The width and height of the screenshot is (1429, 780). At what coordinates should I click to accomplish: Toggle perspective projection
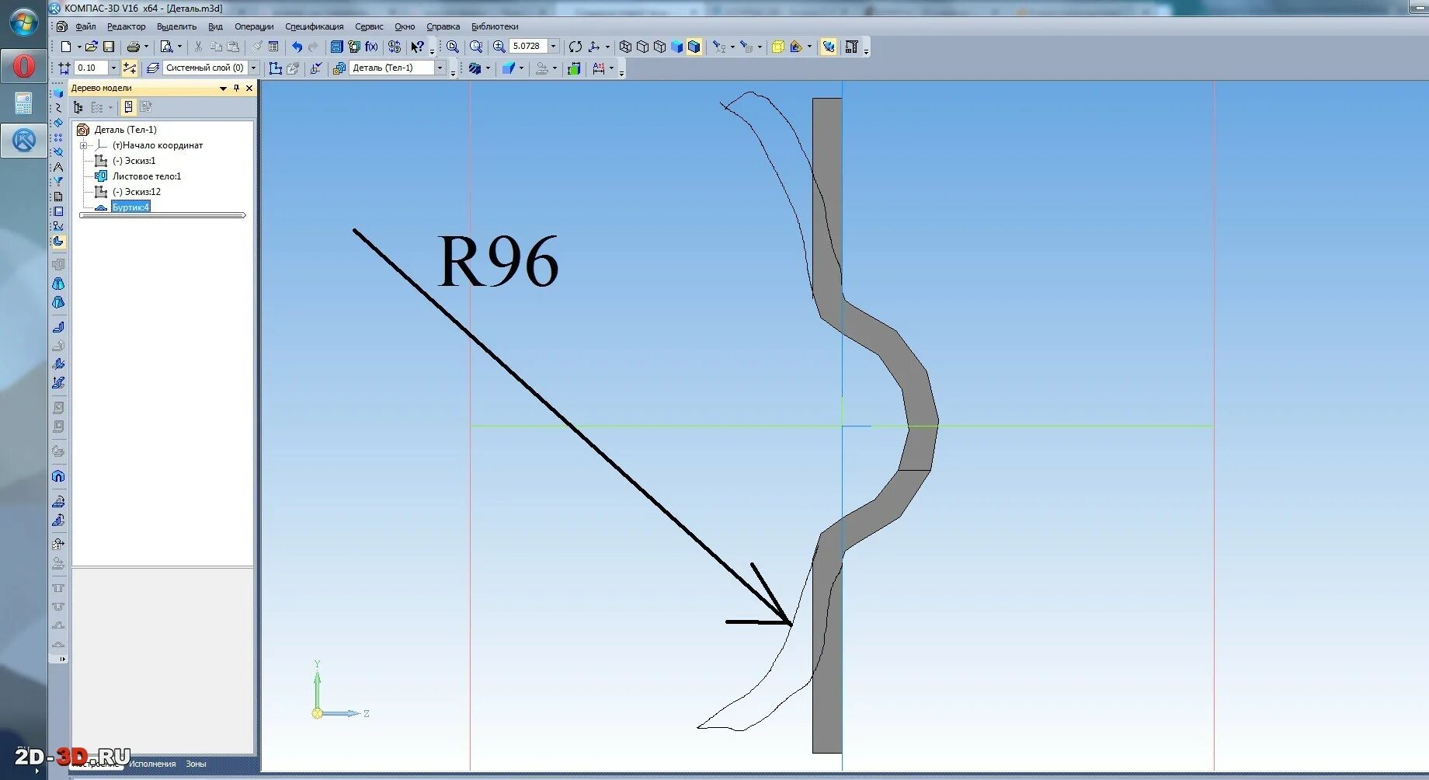777,47
